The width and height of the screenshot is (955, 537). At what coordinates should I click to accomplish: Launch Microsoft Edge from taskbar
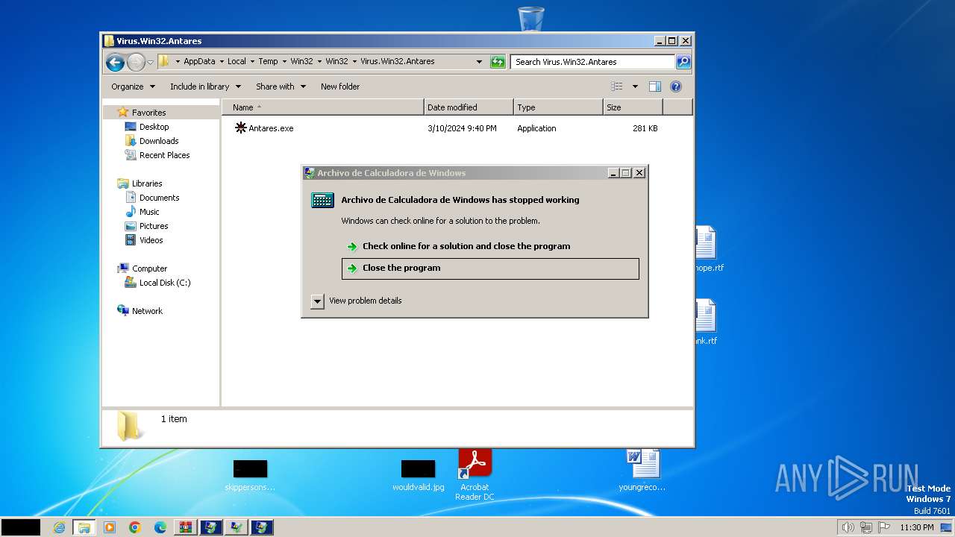(160, 527)
